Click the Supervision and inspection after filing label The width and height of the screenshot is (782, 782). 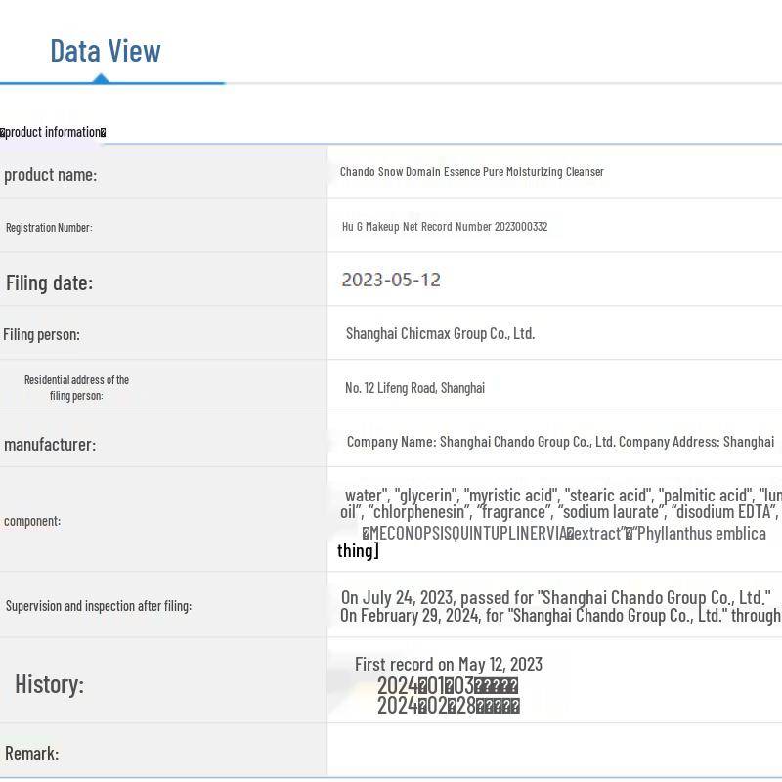pos(99,606)
